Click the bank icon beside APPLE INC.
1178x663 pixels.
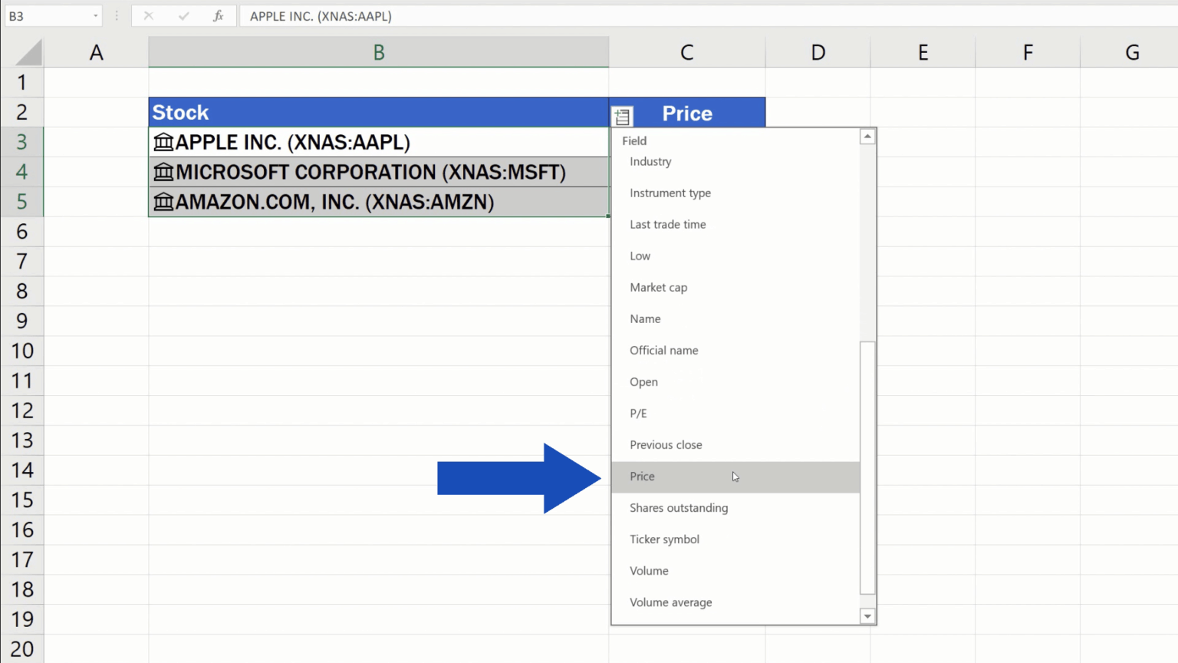pos(163,142)
